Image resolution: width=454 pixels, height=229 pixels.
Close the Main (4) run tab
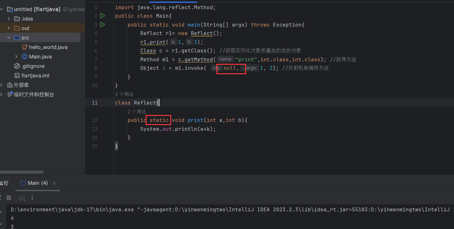pos(54,183)
